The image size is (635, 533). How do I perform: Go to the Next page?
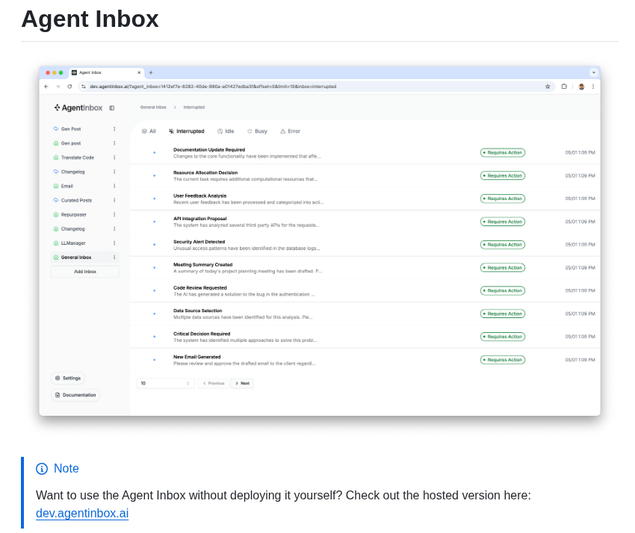point(242,383)
